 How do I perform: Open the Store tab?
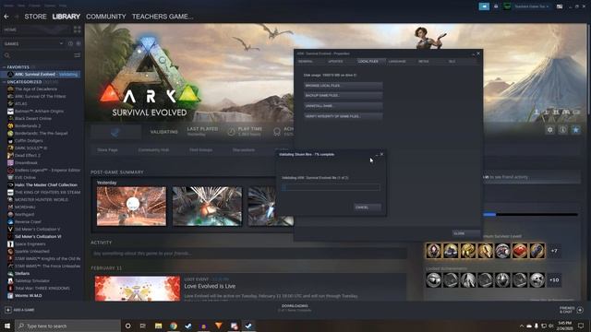(35, 17)
